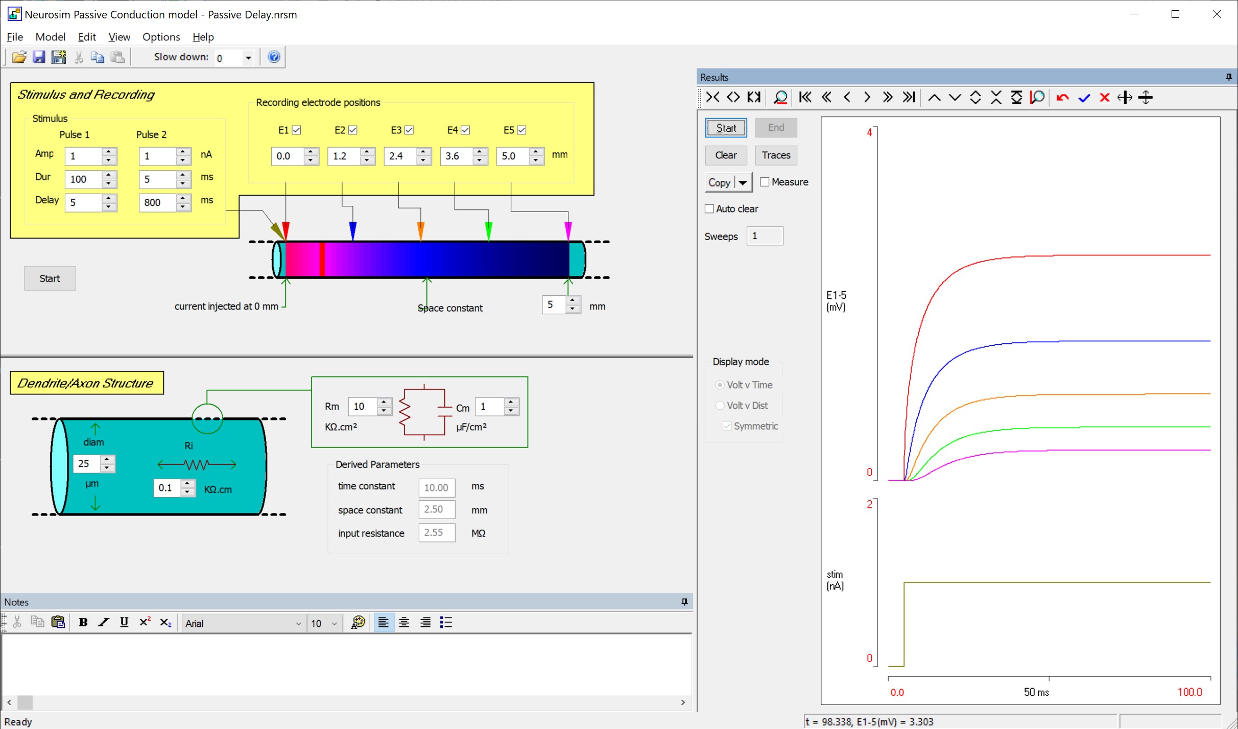Open the Model menu
The width and height of the screenshot is (1238, 729).
50,37
